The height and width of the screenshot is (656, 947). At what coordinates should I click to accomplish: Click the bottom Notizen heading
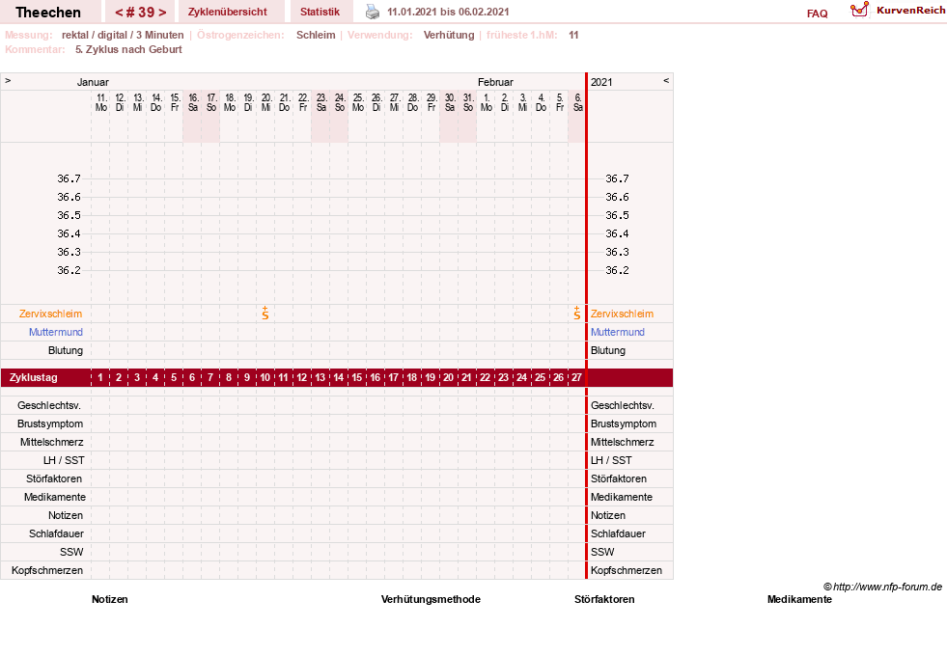pyautogui.click(x=110, y=599)
